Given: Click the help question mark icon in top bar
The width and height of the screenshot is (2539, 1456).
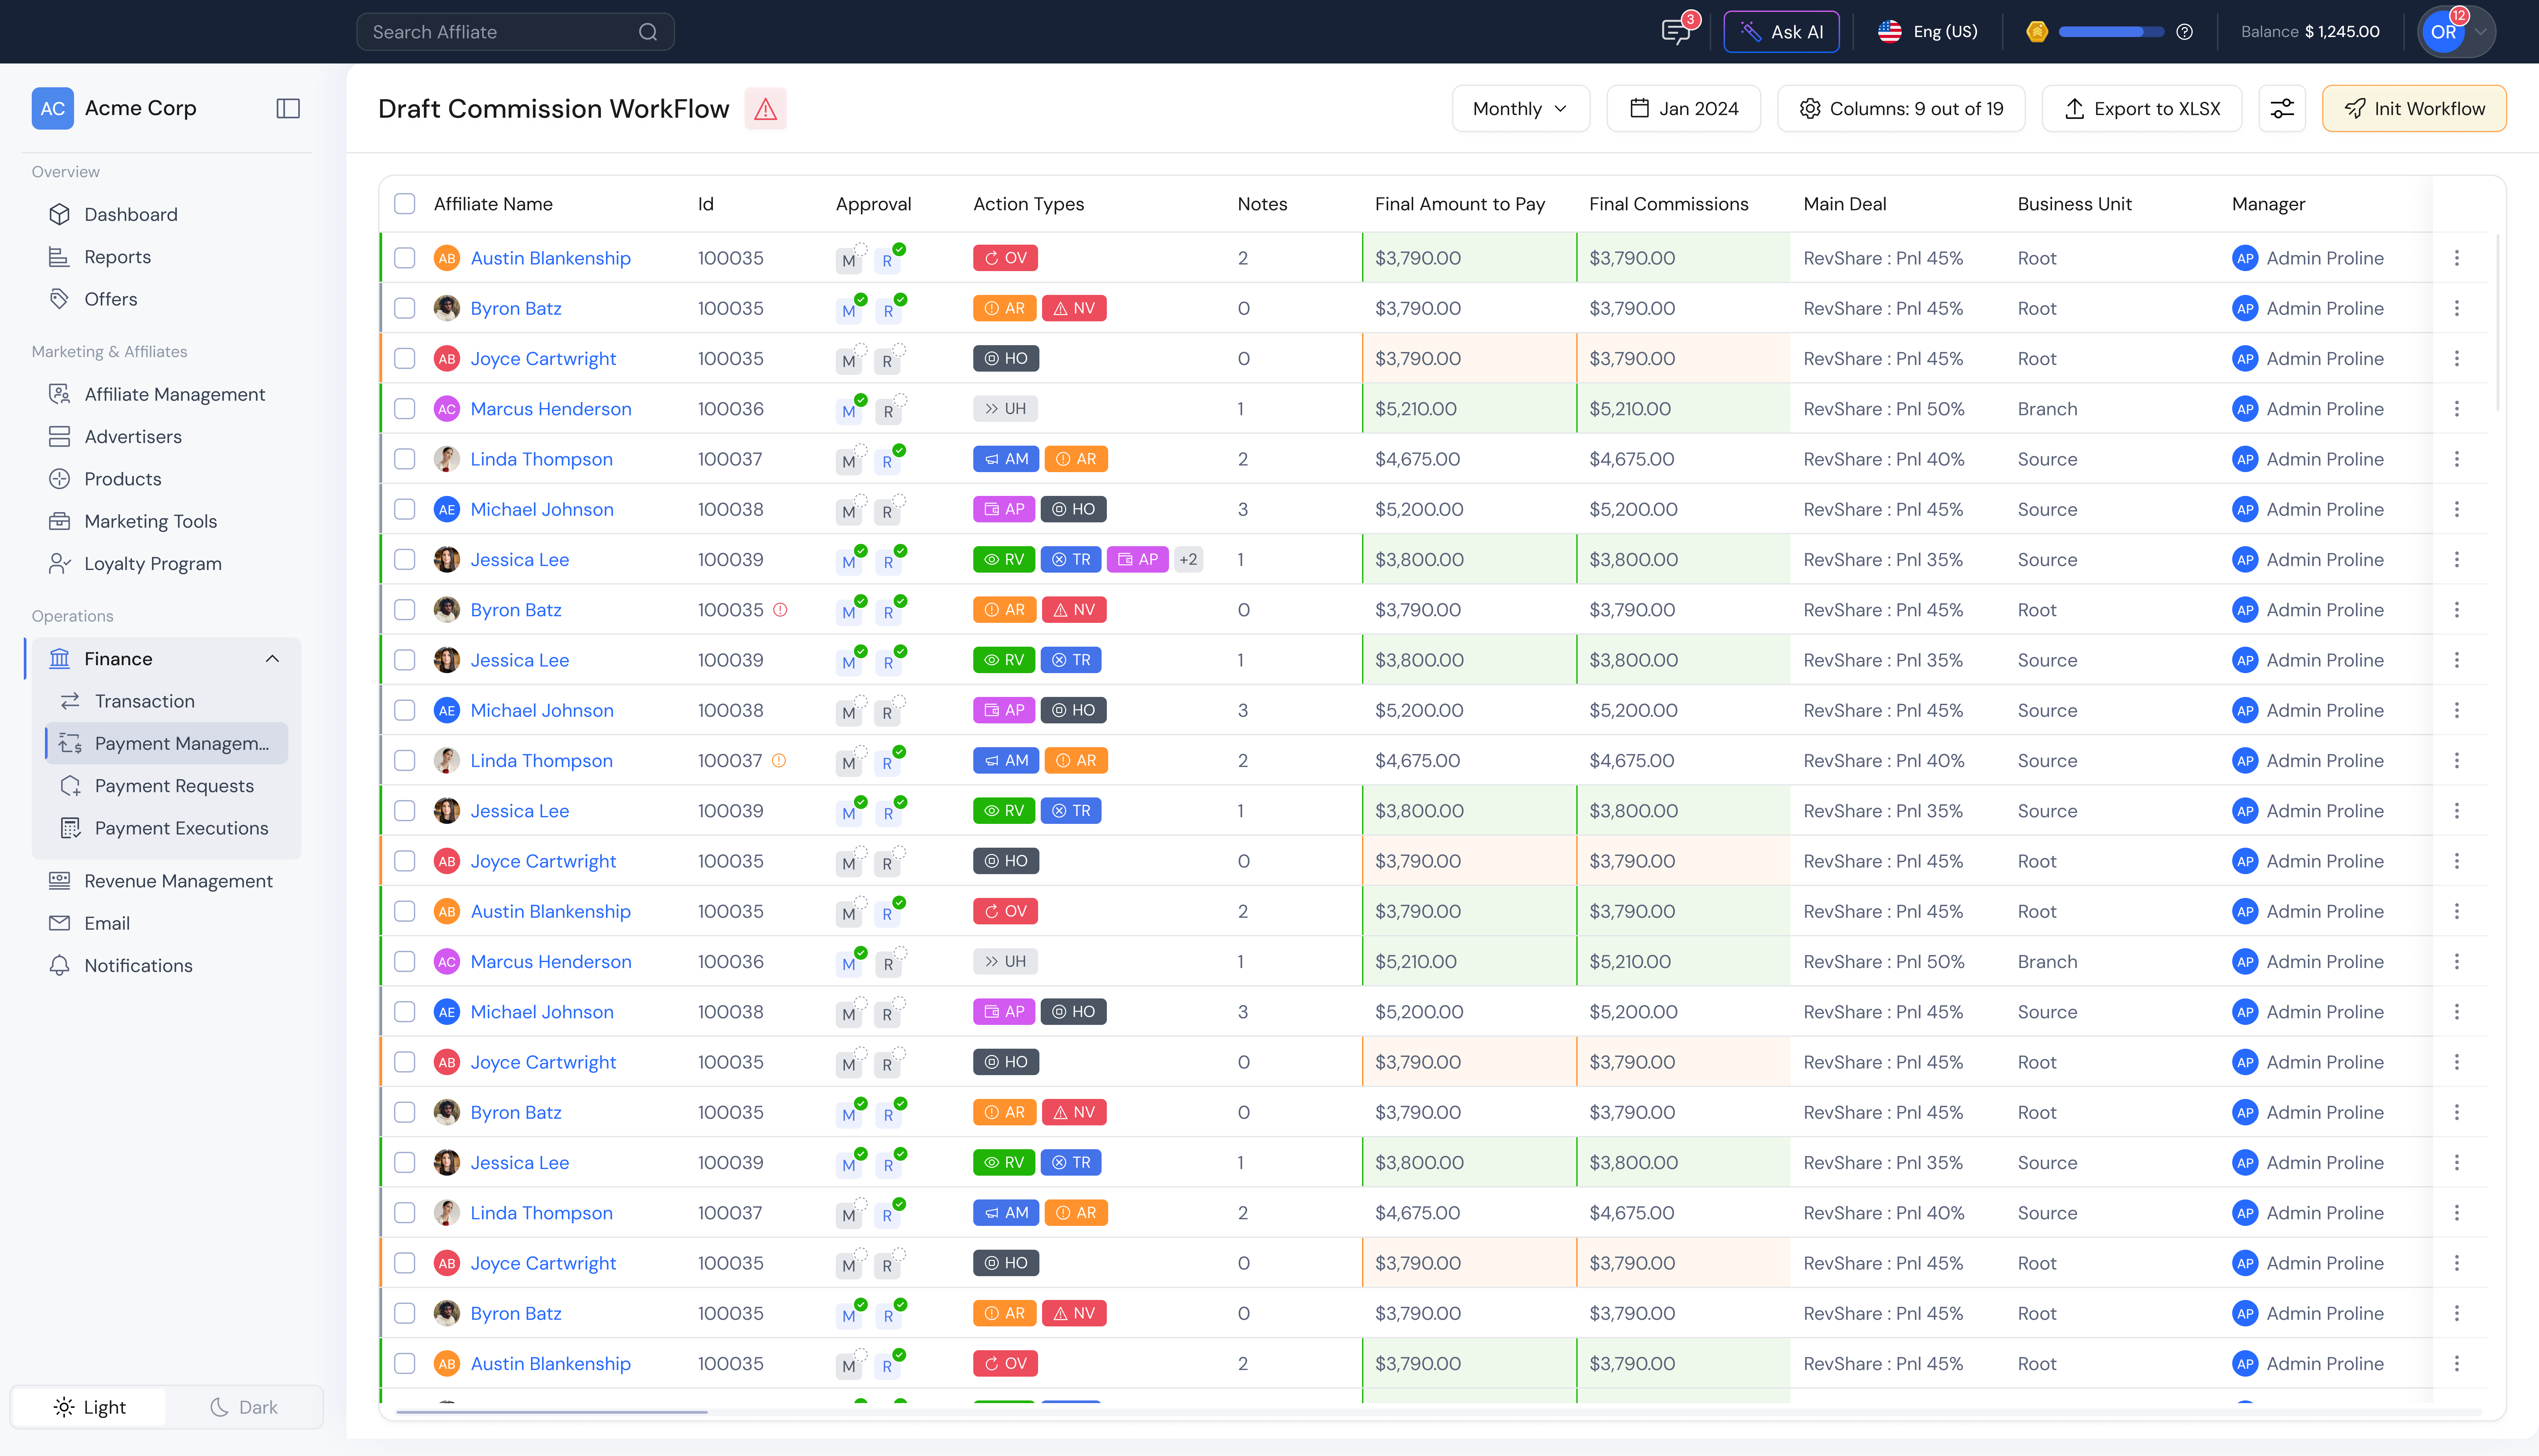Looking at the screenshot, I should 2185,31.
